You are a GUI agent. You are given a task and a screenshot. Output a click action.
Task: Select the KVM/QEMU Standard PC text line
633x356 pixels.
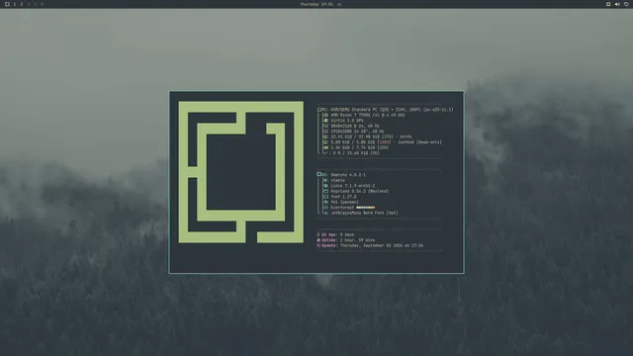[392, 110]
